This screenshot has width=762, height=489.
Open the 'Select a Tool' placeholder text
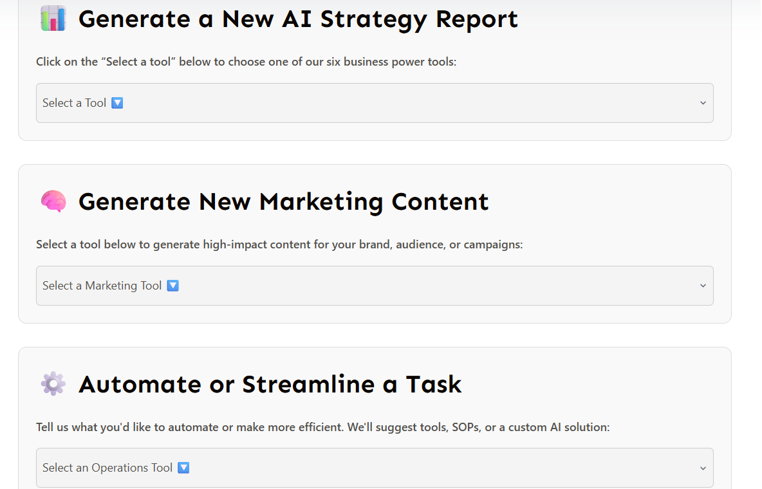pos(74,103)
